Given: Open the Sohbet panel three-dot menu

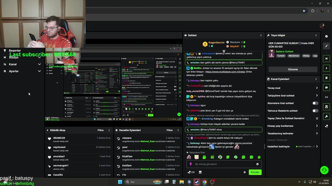Looking at the screenshot, I should pos(261,35).
